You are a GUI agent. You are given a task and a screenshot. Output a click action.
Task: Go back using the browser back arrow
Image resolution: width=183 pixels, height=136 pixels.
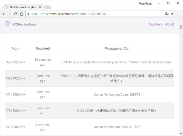click(x=4, y=14)
